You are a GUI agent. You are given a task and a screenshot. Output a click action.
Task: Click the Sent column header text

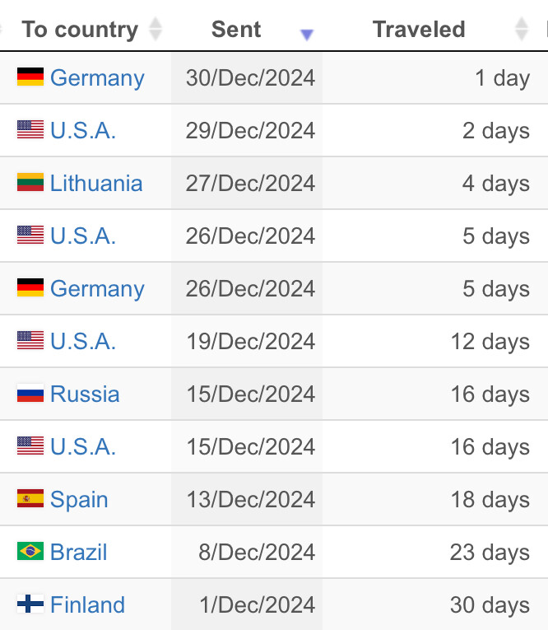point(236,30)
